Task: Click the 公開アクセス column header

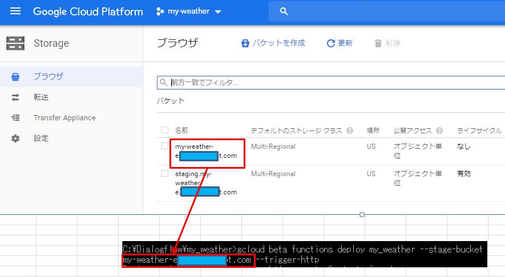Action: click(413, 131)
